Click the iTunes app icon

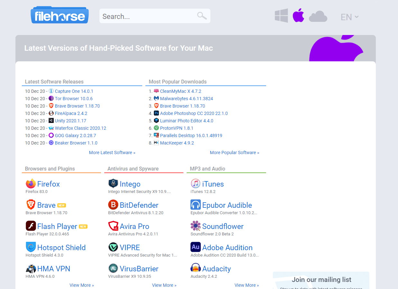tap(196, 184)
